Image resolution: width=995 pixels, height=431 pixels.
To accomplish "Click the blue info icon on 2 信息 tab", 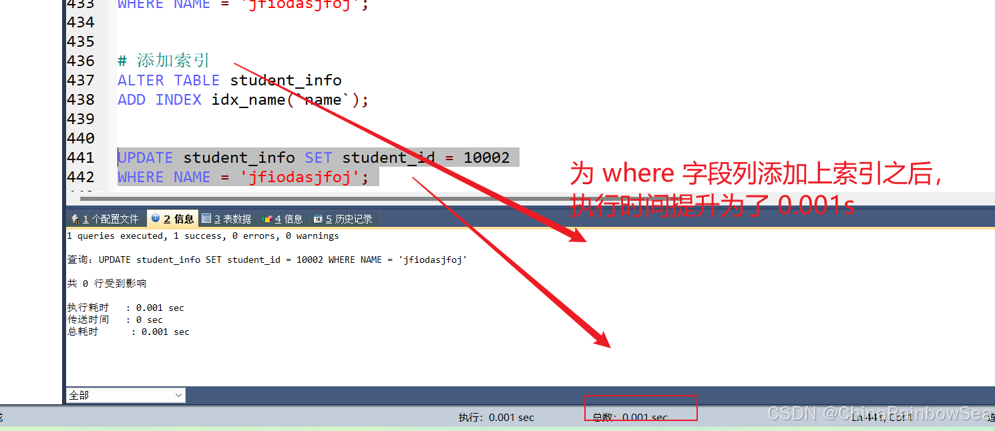I will coord(156,218).
